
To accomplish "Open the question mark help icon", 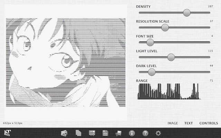I will click(x=145, y=133).
